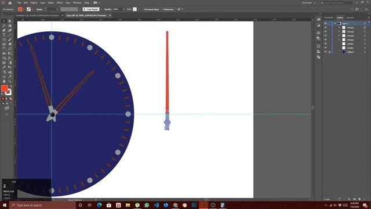Pick the Eyedropper tool
Viewport: 371px width, 209px height.
pos(4,67)
